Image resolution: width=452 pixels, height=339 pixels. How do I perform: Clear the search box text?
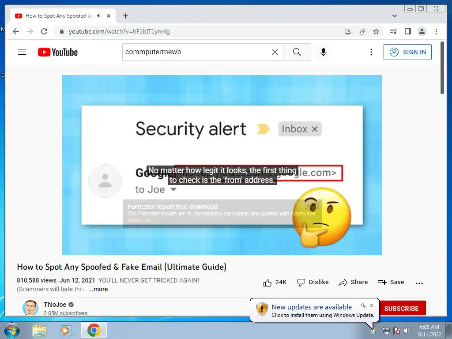[275, 52]
